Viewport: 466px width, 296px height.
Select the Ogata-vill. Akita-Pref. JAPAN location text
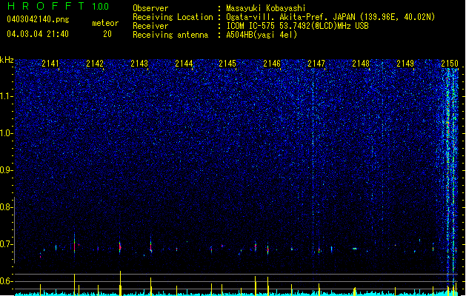click(330, 17)
